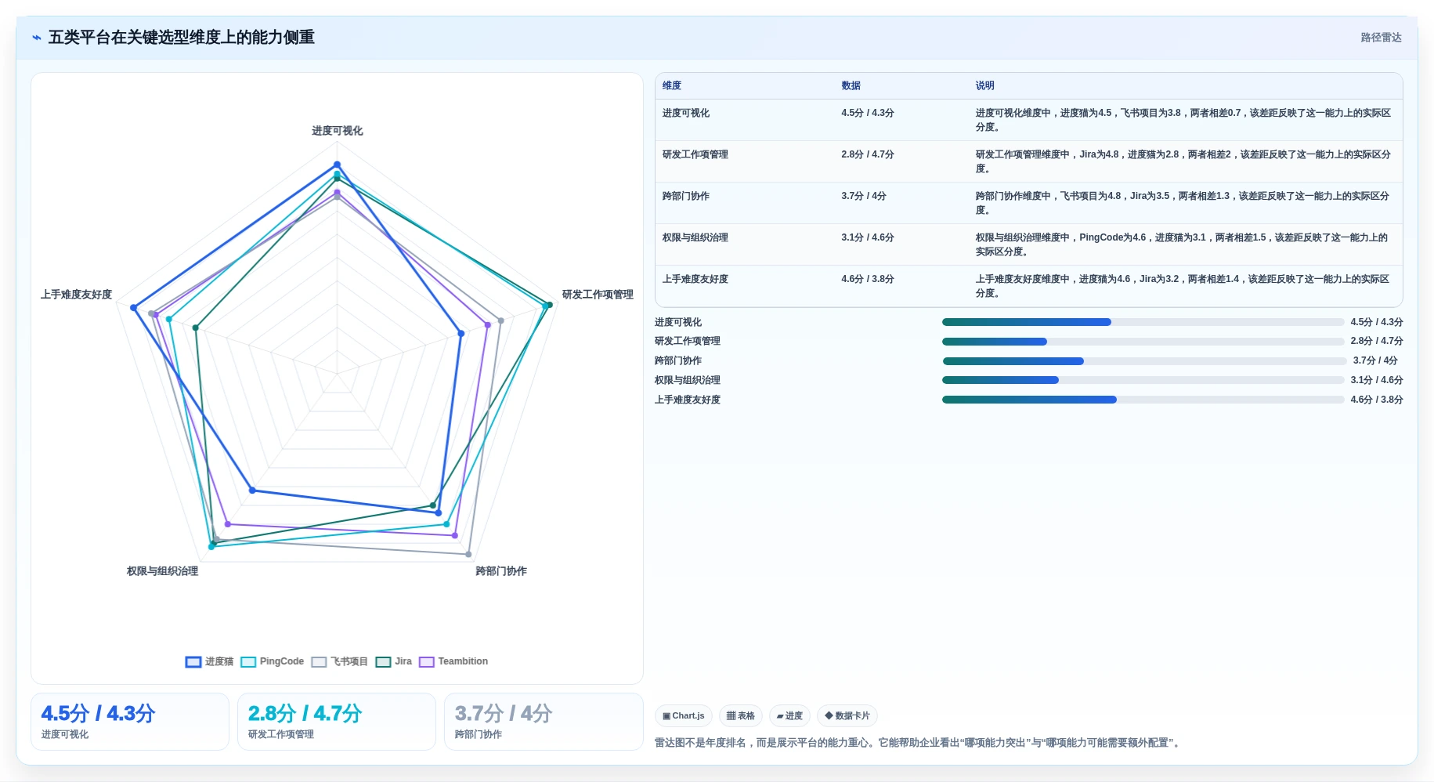Open the 4.5分 / 4.3分 进度可视化 data card

[130, 722]
